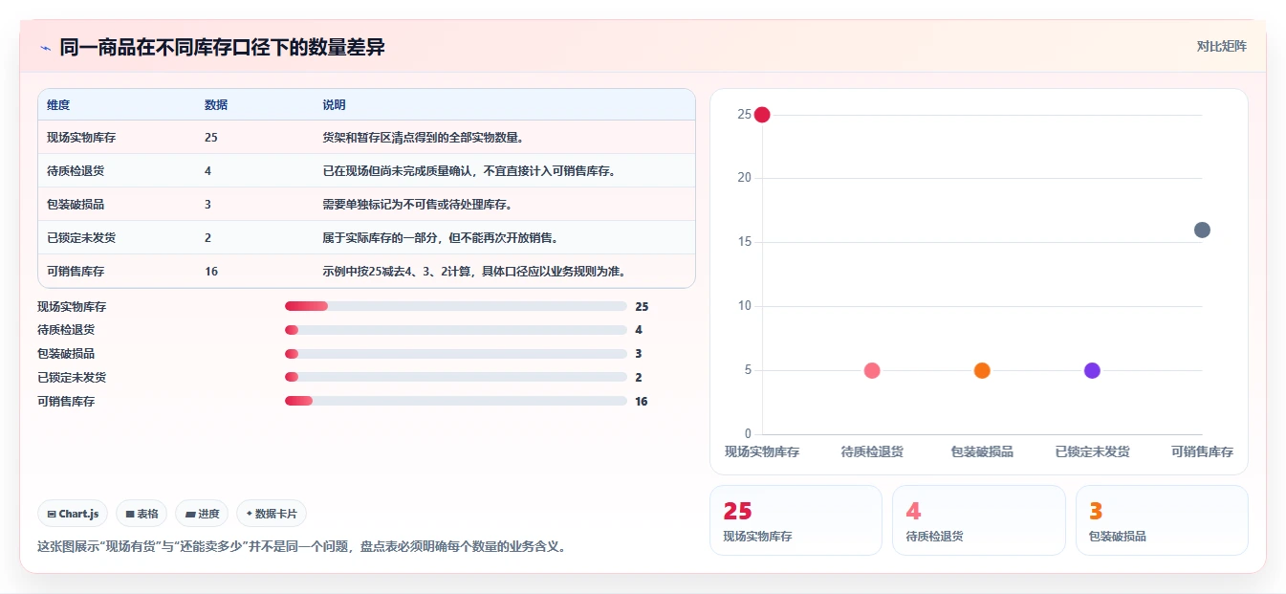Click the 可销售库存 progress bar

coord(456,401)
